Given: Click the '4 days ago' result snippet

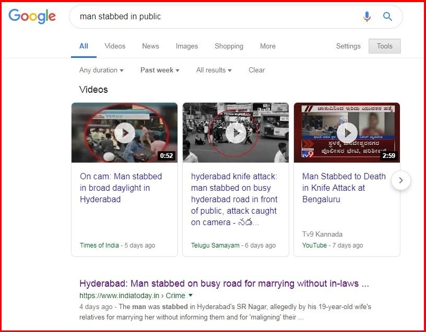Looking at the screenshot, I should 225,312.
